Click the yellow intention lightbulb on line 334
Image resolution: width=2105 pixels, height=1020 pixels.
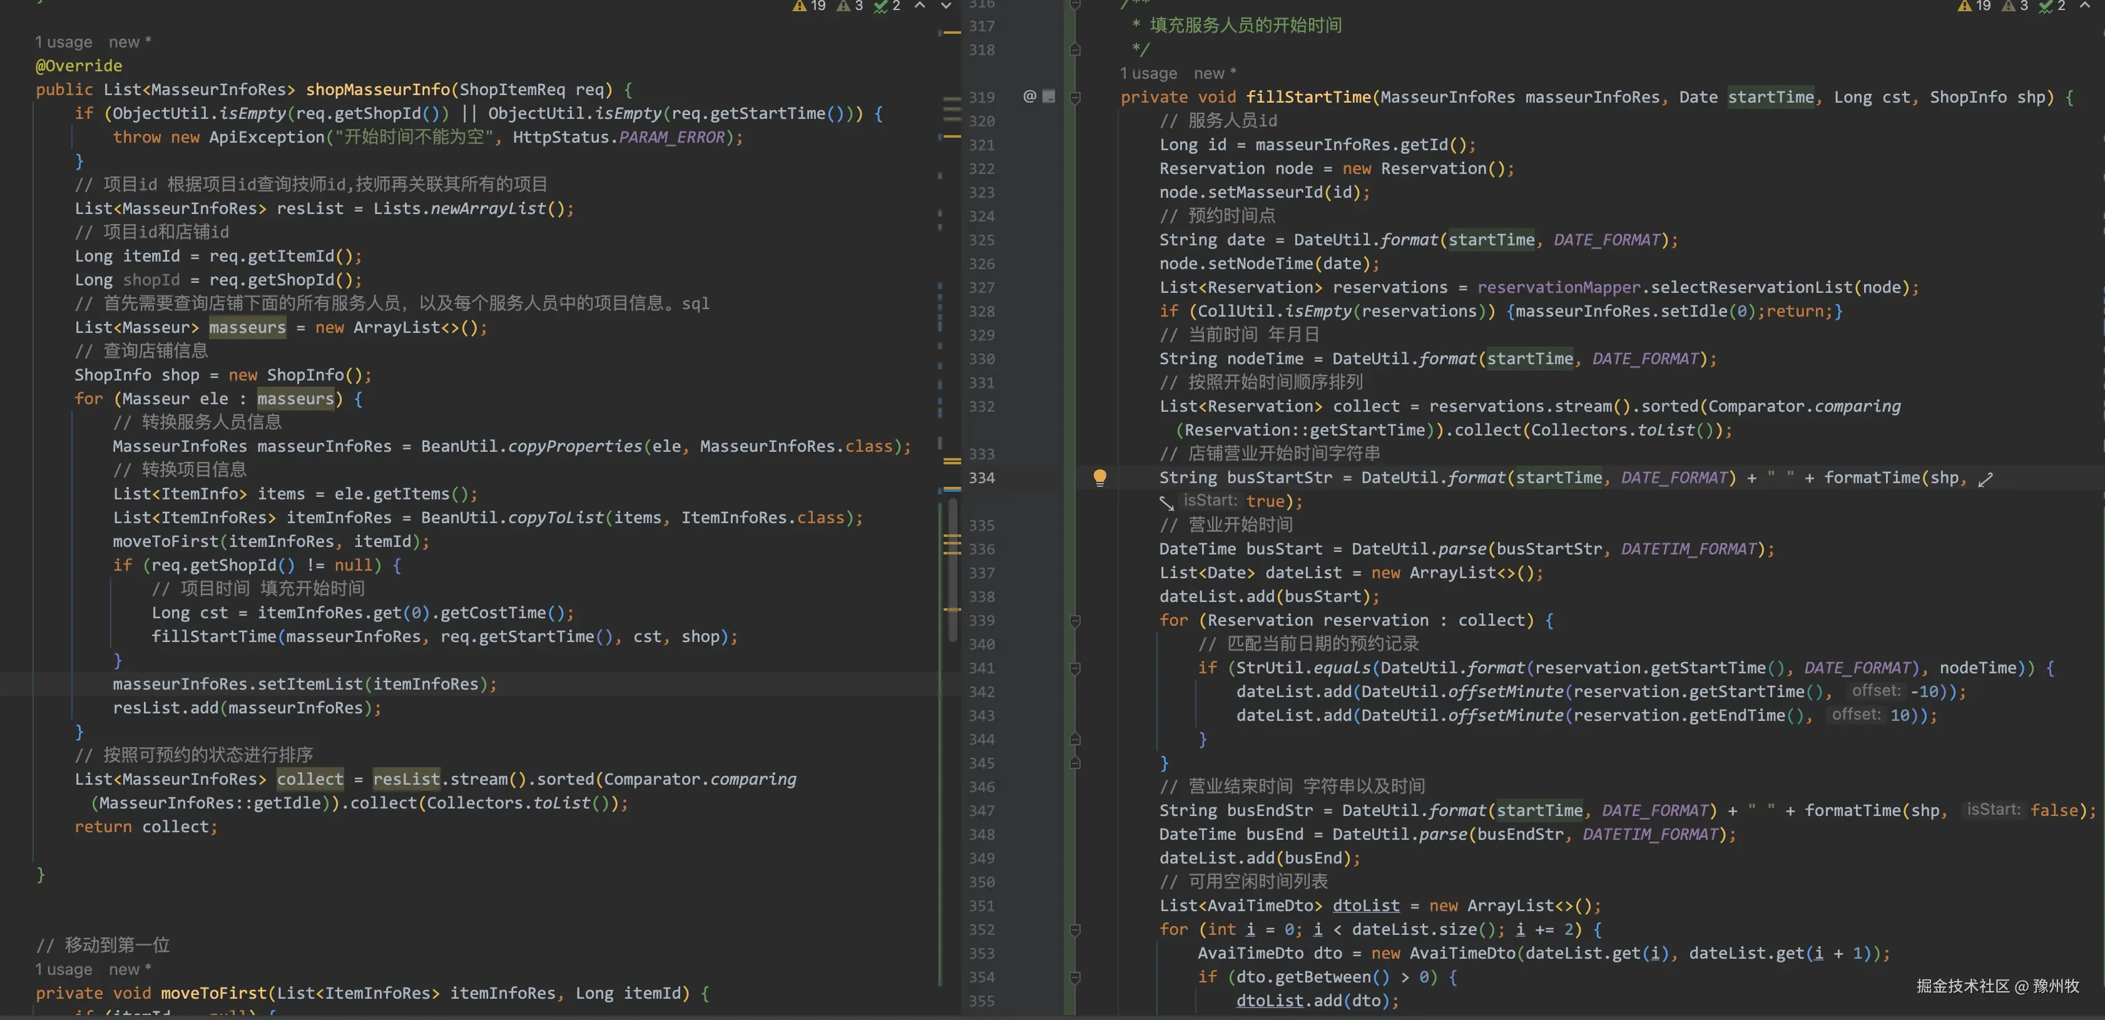pyautogui.click(x=1100, y=477)
